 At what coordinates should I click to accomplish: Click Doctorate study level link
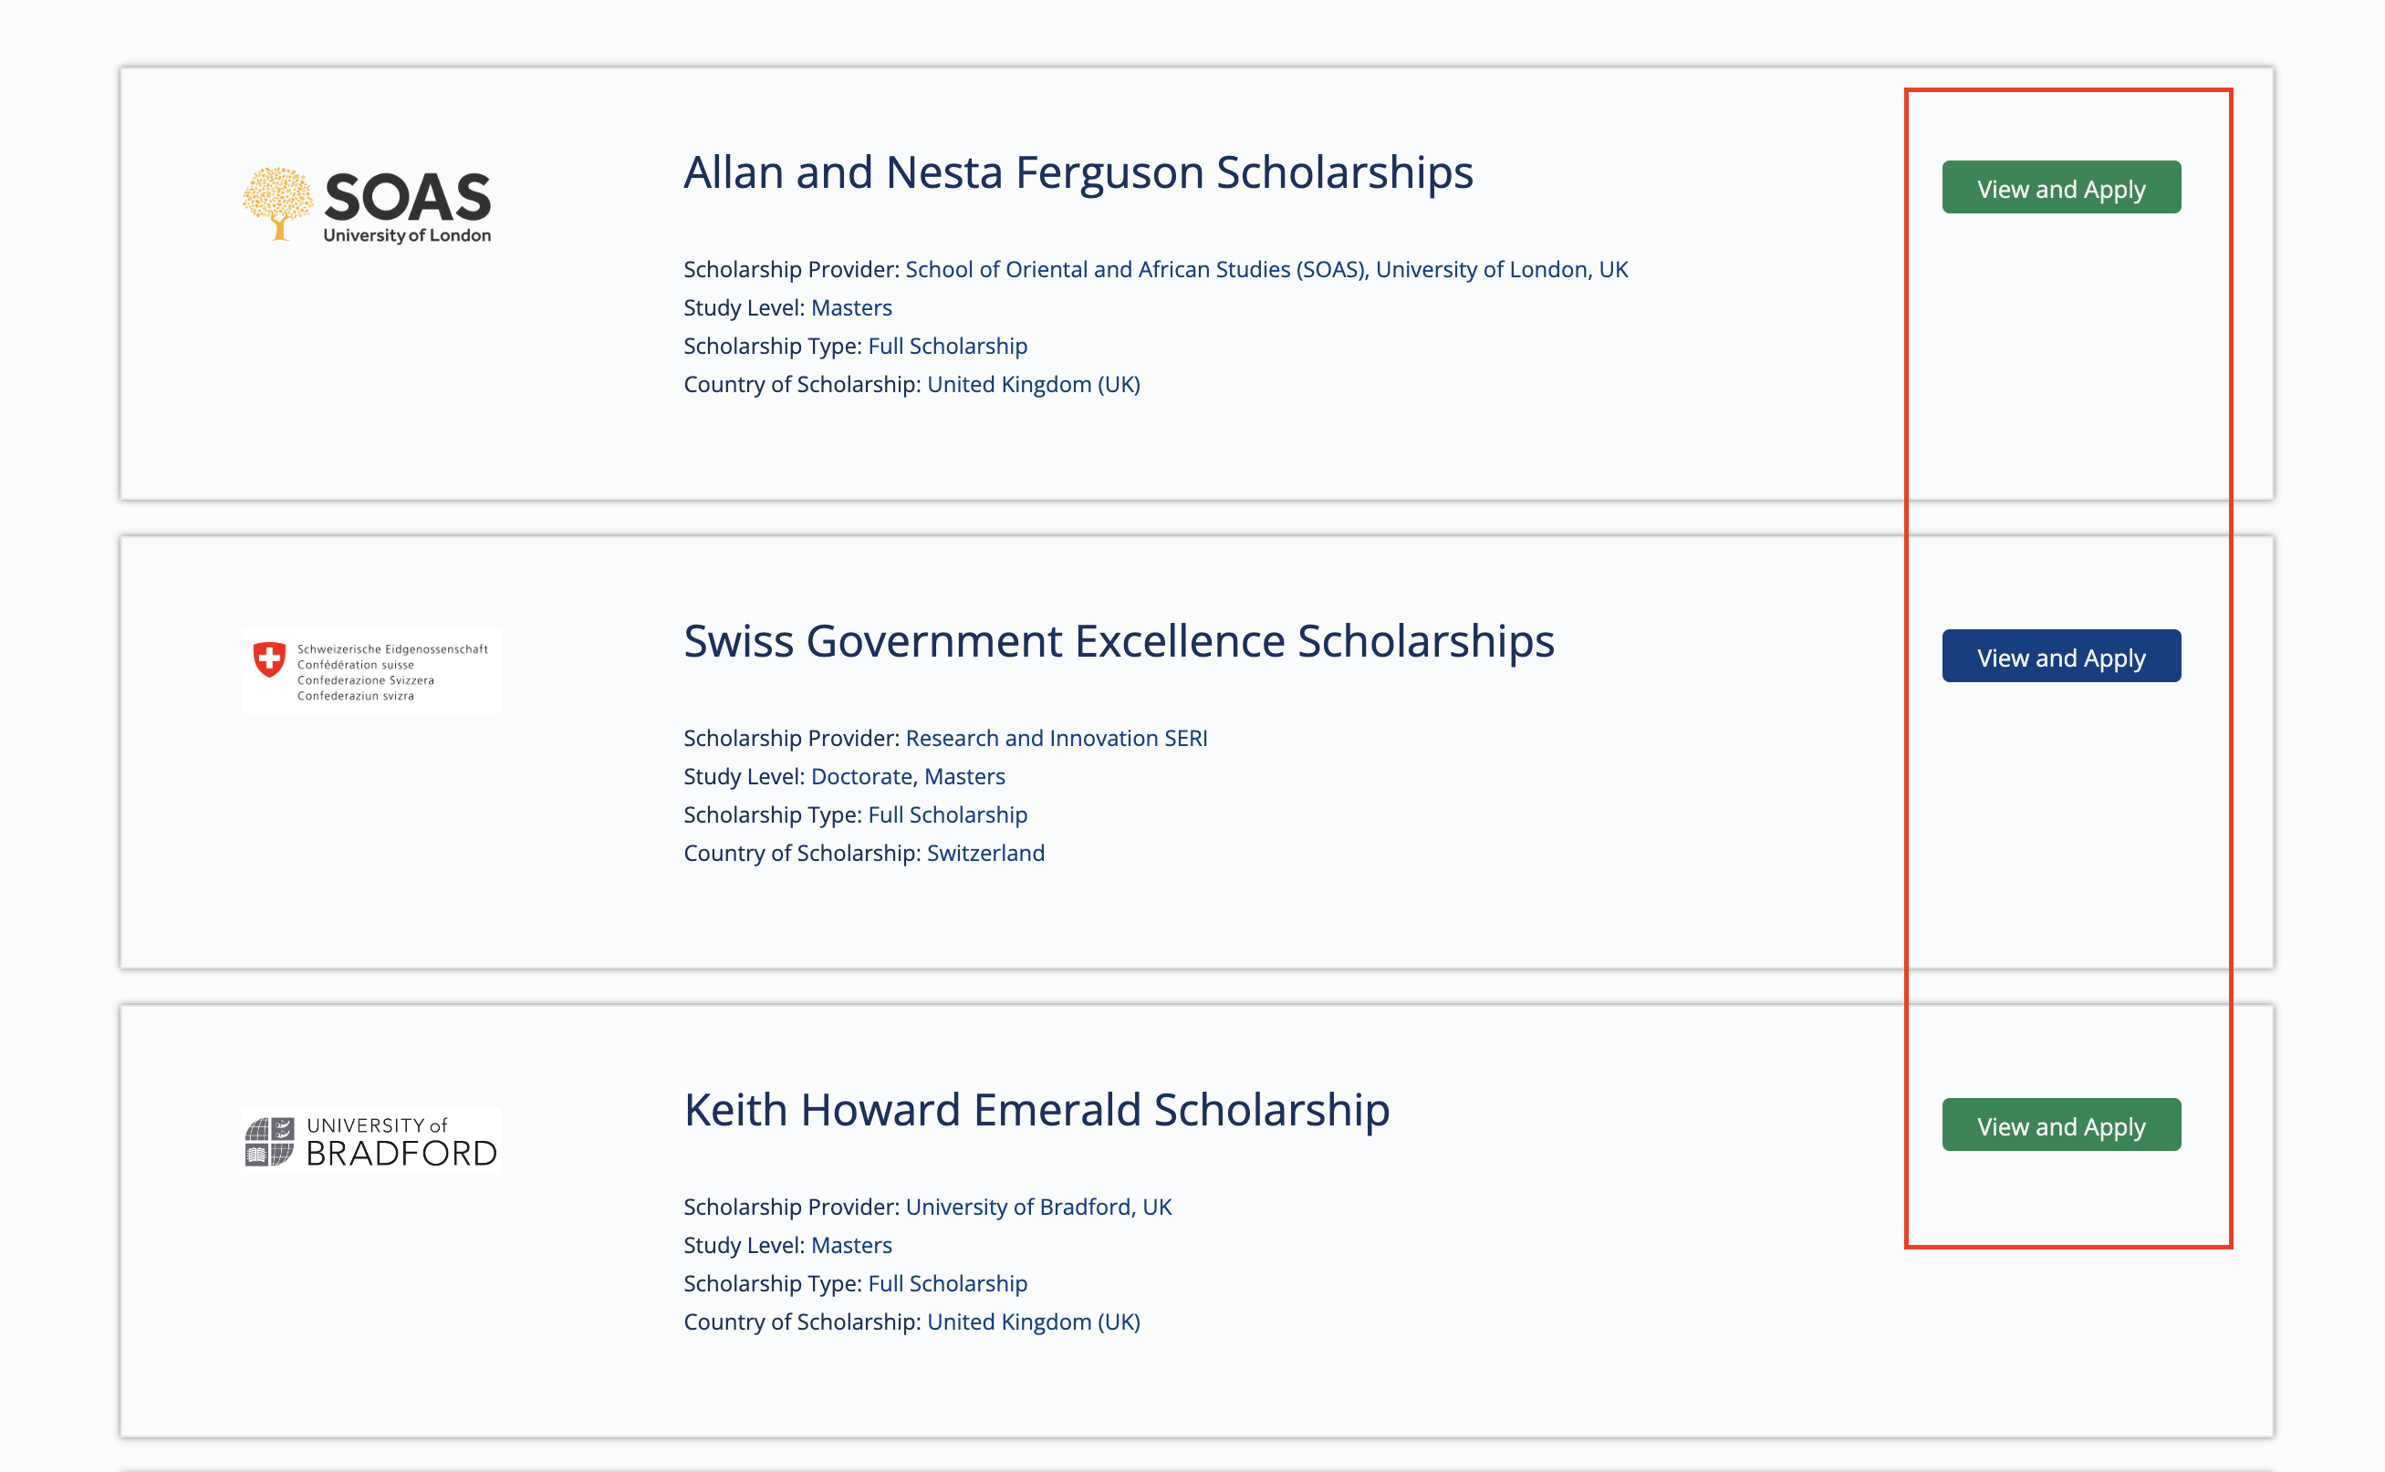point(861,777)
